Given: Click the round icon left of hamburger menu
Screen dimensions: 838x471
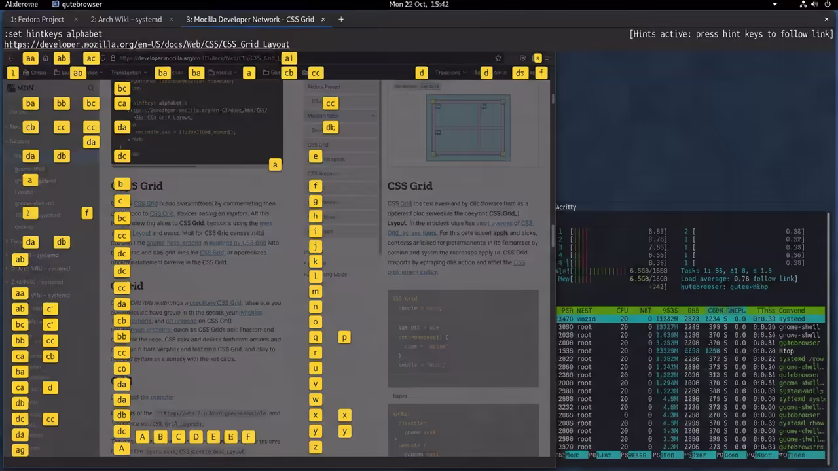Looking at the screenshot, I should coord(522,58).
